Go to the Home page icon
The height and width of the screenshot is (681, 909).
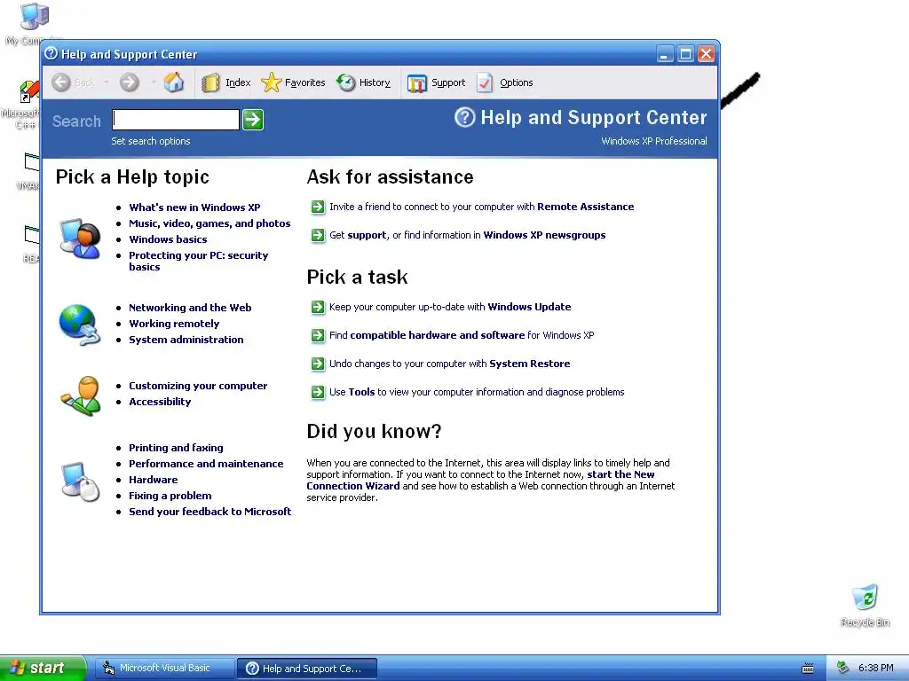[x=173, y=82]
